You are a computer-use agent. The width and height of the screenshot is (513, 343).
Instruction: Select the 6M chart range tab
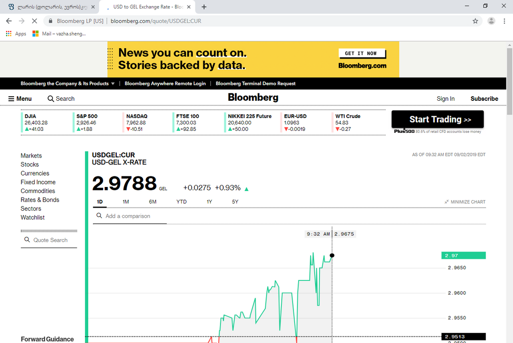[x=152, y=202]
